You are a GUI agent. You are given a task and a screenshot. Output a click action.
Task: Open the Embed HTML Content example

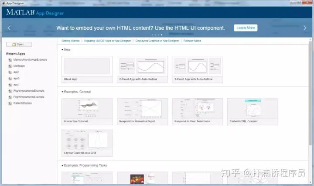coord(253,111)
